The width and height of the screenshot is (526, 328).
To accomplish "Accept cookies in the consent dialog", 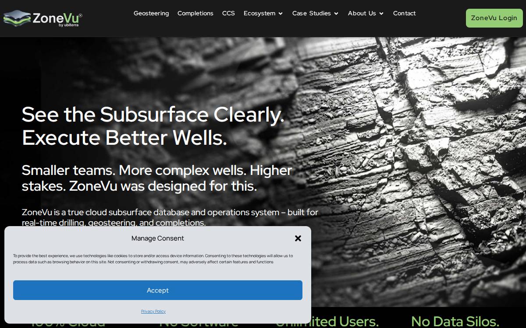I will click(158, 290).
